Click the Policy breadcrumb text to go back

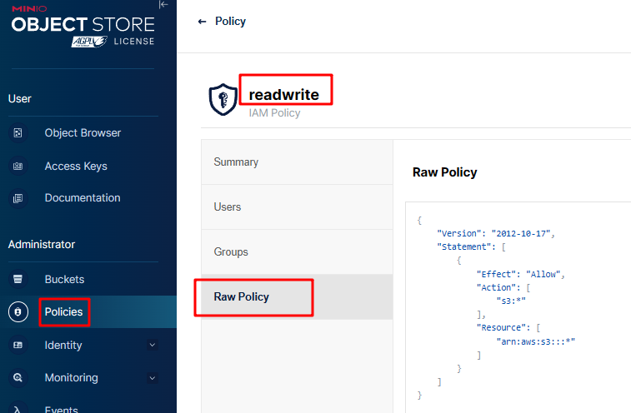pos(230,22)
